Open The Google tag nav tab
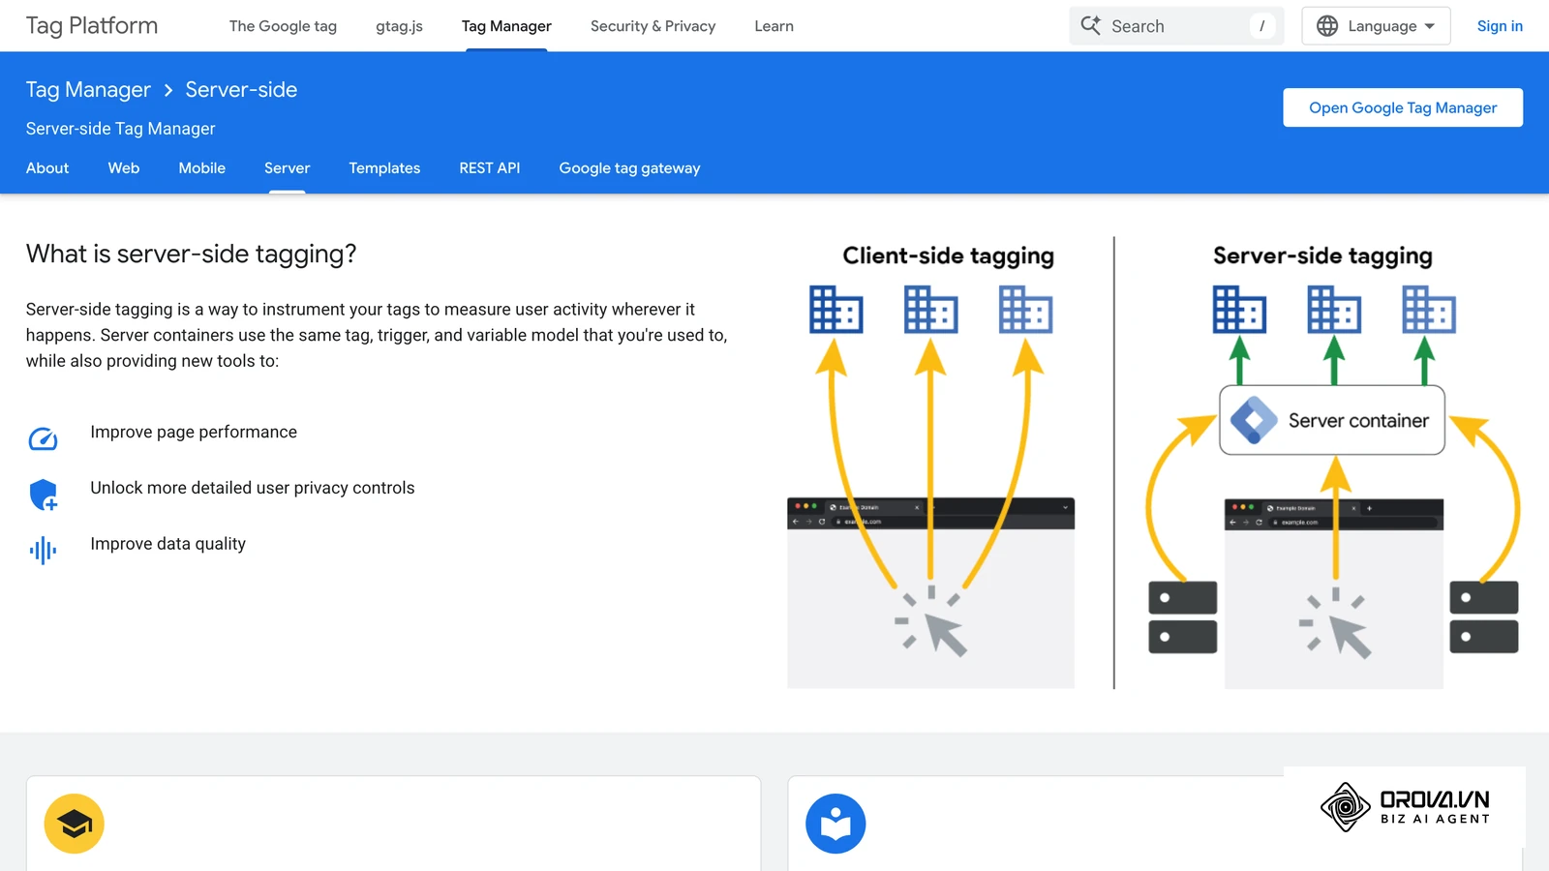 click(x=283, y=26)
